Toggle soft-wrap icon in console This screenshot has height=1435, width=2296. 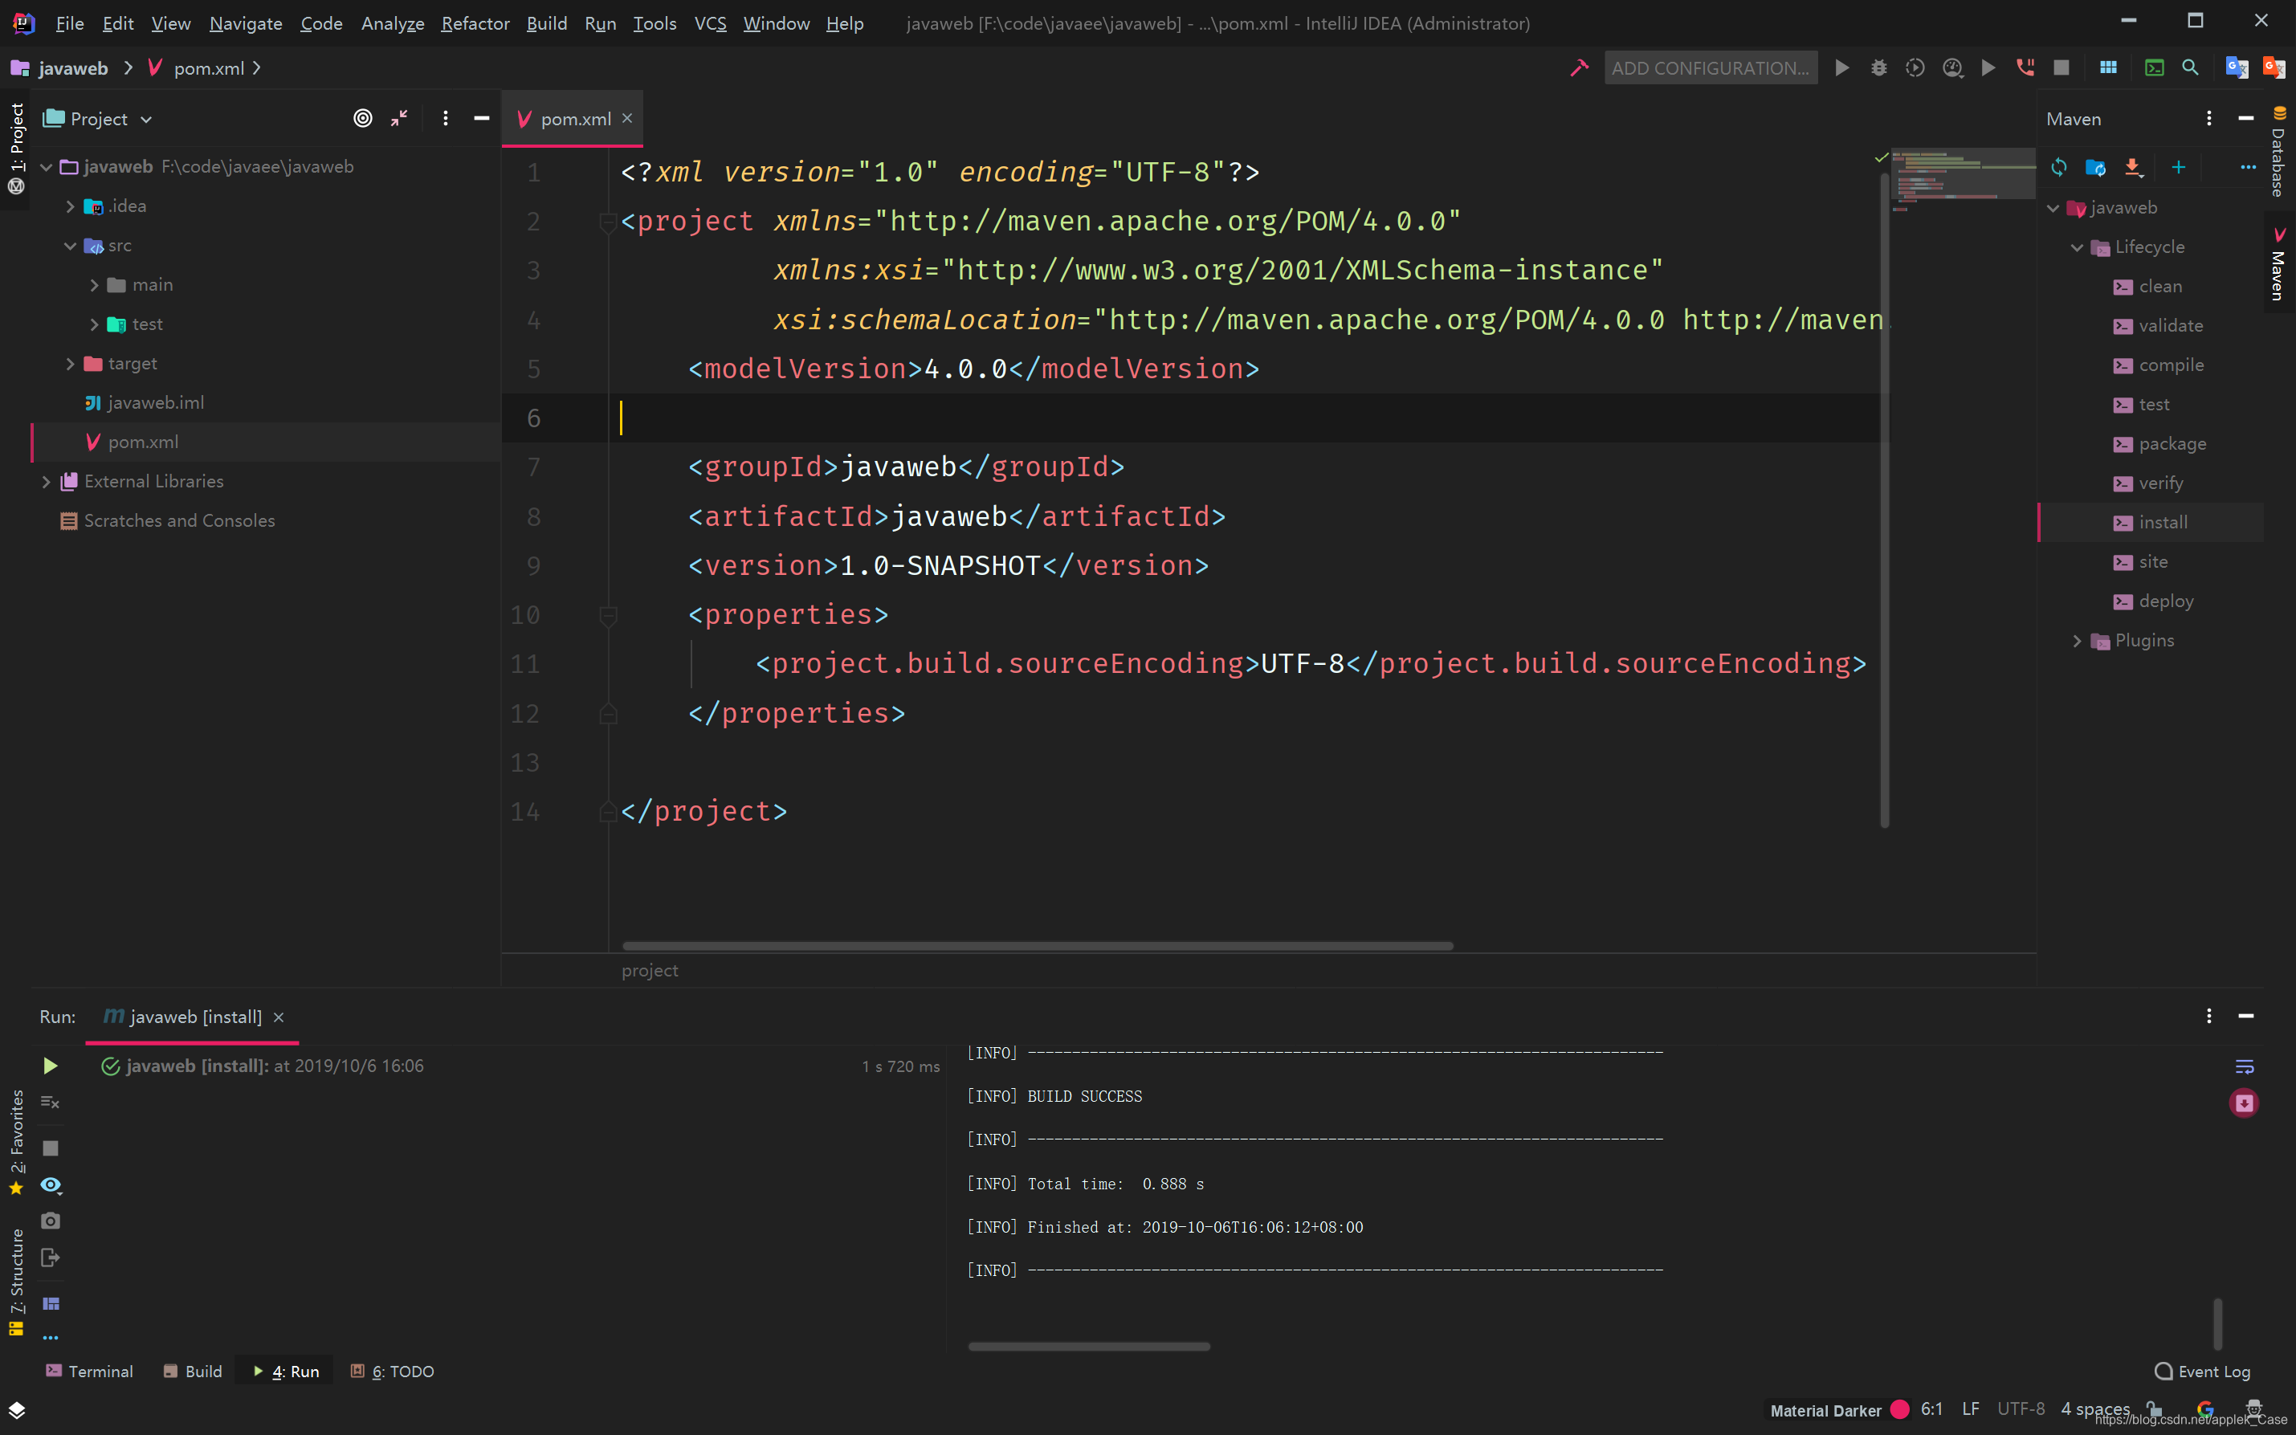2244,1066
